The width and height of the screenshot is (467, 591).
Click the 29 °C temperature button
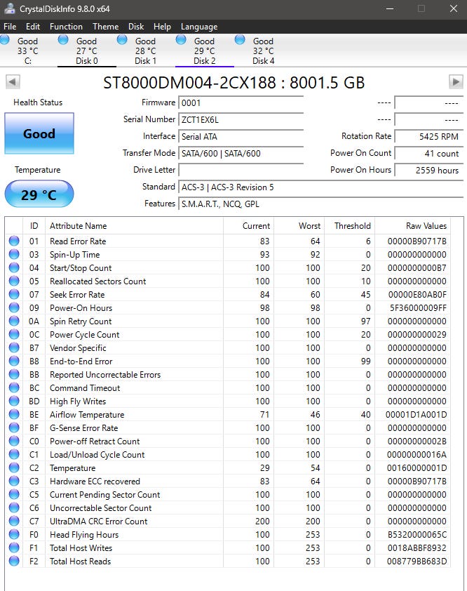(x=39, y=194)
